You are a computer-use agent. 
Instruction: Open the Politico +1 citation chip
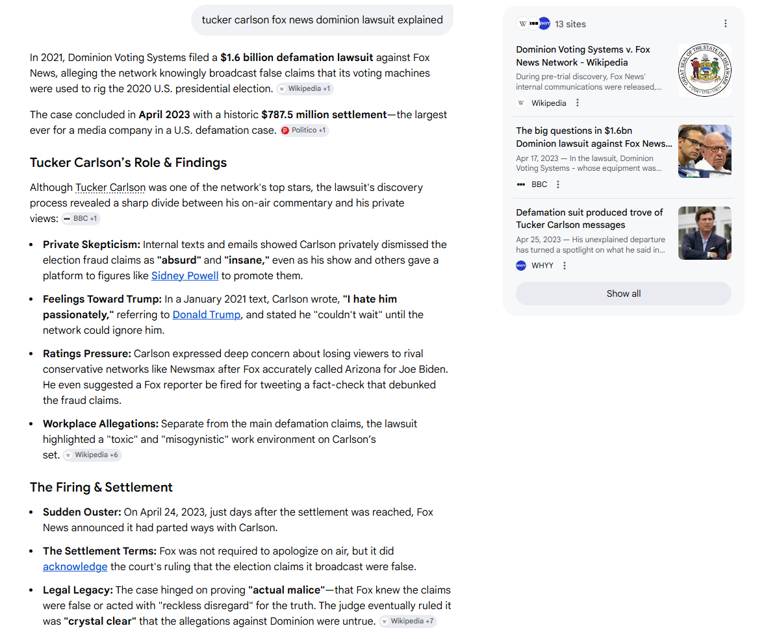tap(305, 131)
